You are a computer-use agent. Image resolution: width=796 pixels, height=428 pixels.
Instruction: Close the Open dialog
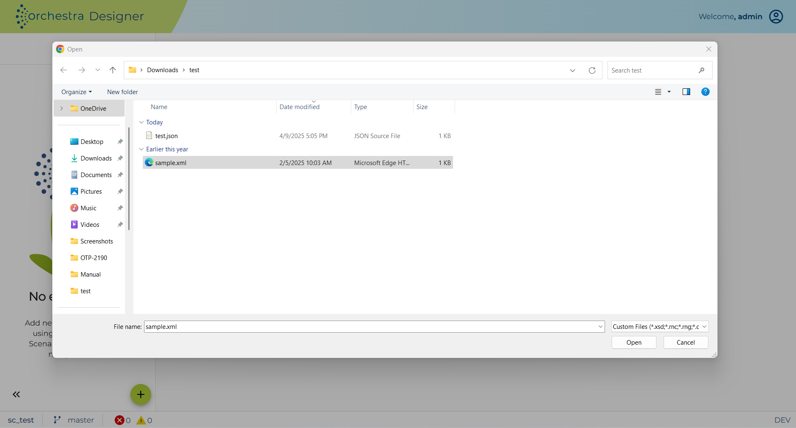pos(709,49)
